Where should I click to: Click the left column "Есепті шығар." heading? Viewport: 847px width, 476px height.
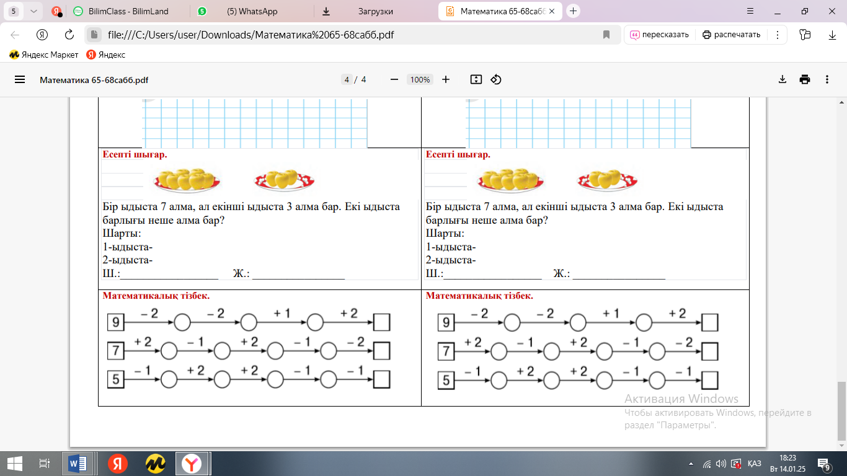point(135,154)
